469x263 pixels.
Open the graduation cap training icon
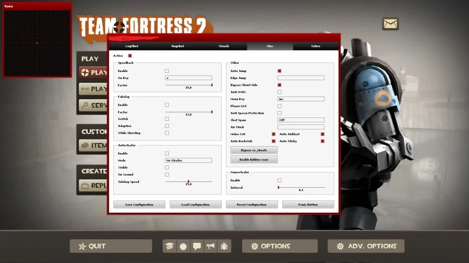pos(170,246)
